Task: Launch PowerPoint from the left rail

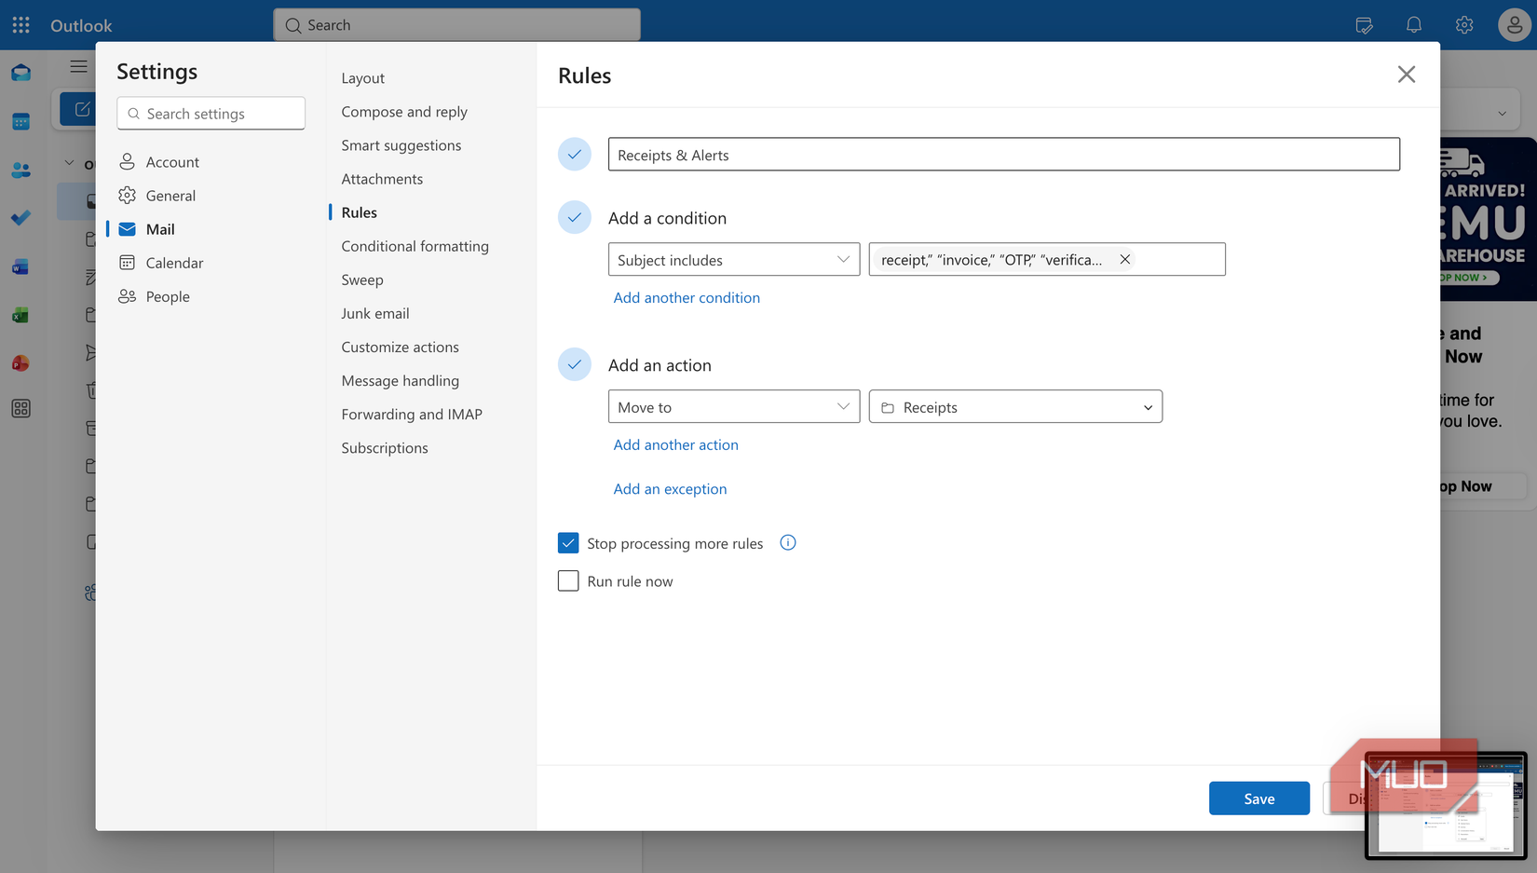Action: (x=20, y=362)
